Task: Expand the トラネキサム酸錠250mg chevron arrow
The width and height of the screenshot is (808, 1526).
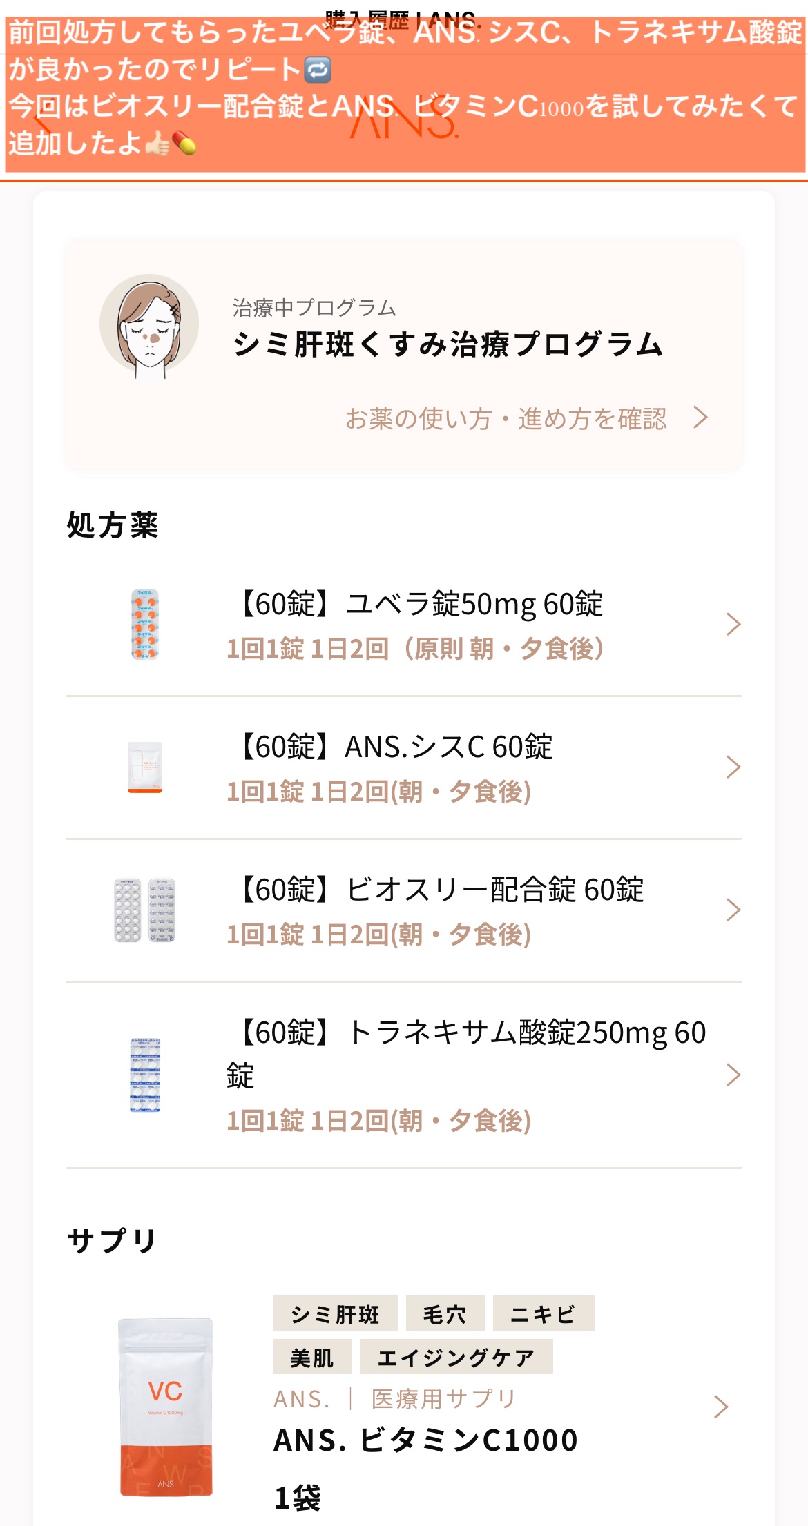Action: [733, 1075]
